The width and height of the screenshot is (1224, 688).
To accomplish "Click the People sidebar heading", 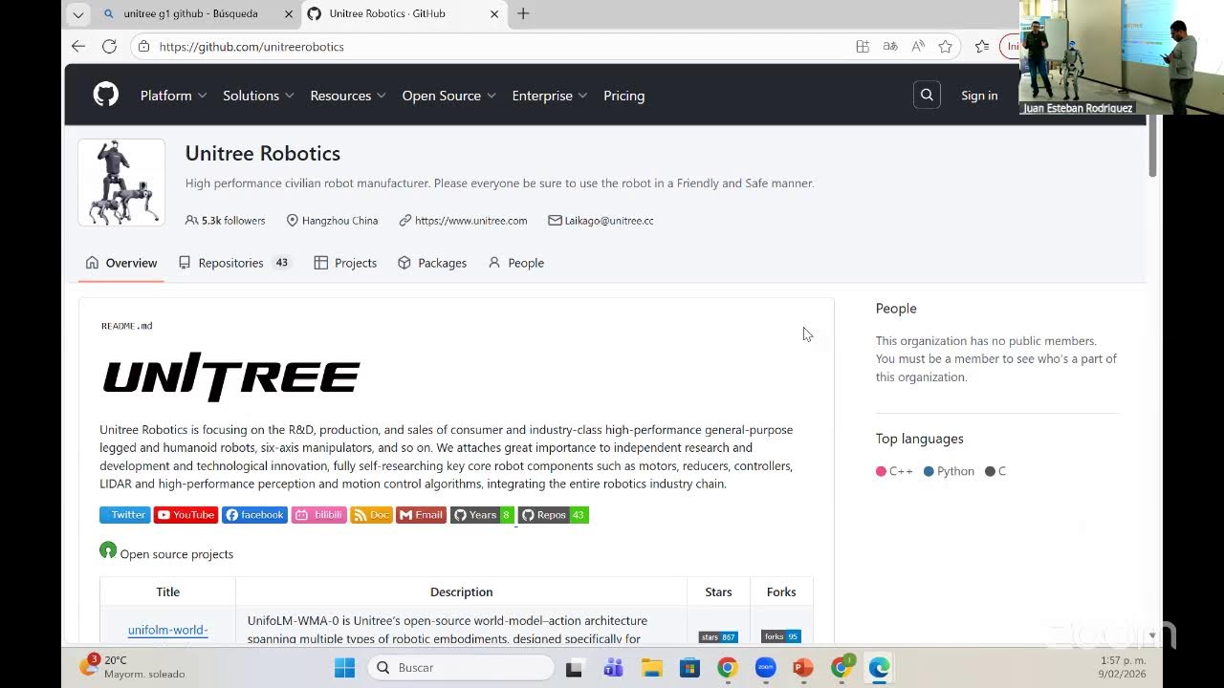I will coord(896,309).
